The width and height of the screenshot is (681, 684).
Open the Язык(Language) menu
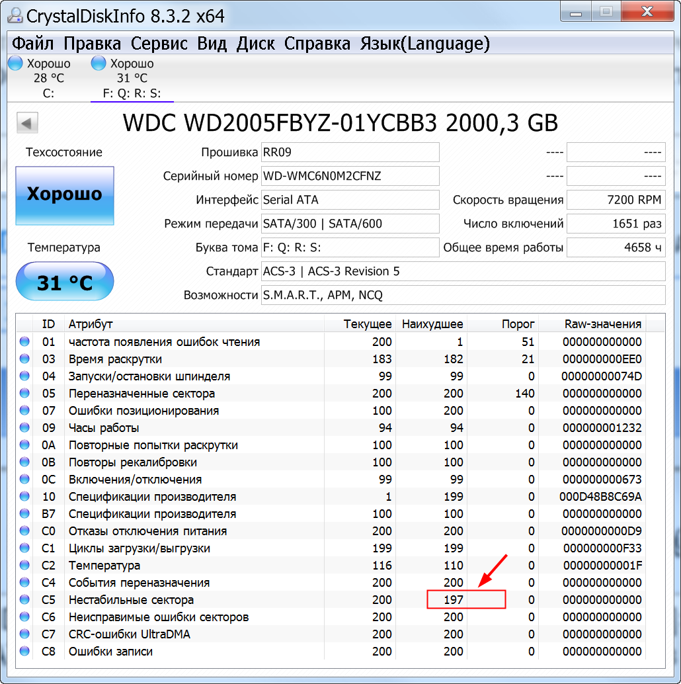click(x=425, y=44)
